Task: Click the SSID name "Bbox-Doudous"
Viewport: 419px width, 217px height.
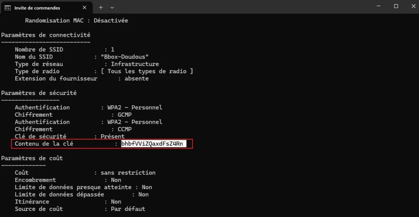Action: pyautogui.click(x=125, y=57)
